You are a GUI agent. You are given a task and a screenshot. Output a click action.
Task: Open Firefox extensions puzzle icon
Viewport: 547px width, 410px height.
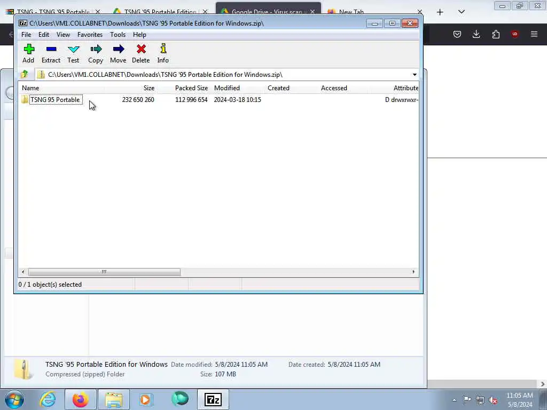[496, 34]
